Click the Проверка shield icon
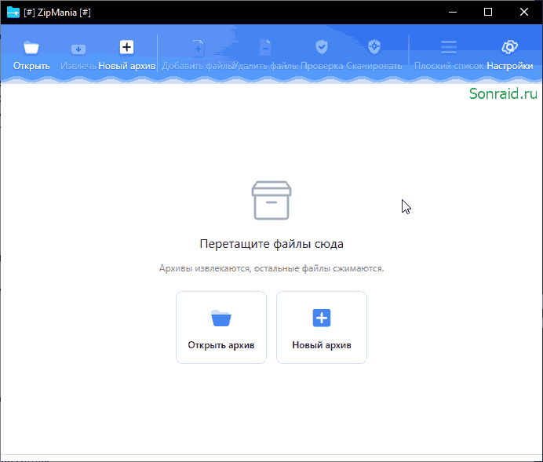The image size is (543, 462). click(322, 47)
